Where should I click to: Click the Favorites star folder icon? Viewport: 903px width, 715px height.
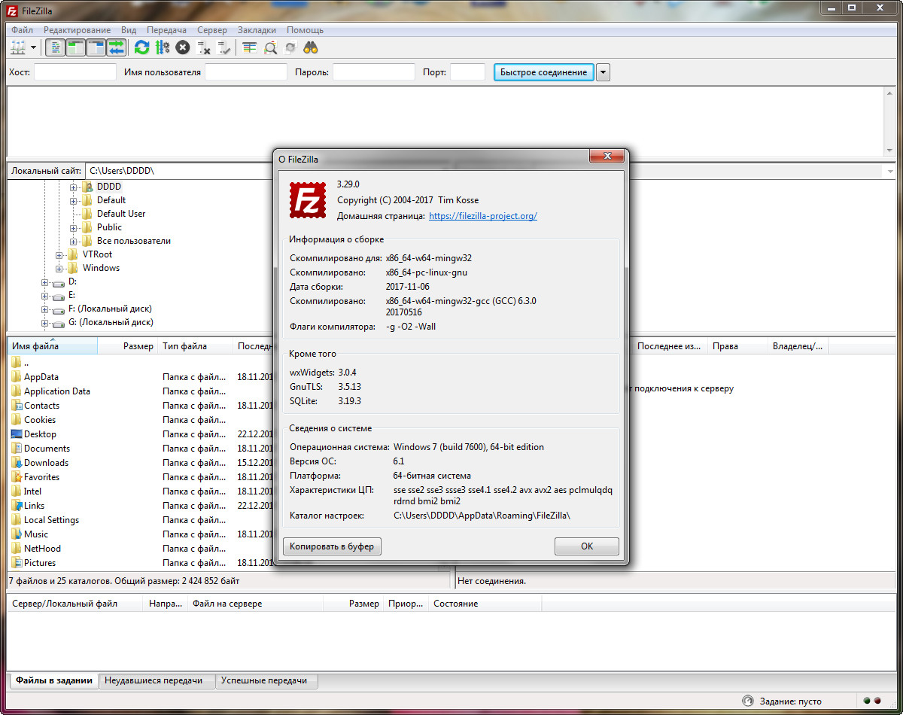click(x=17, y=477)
